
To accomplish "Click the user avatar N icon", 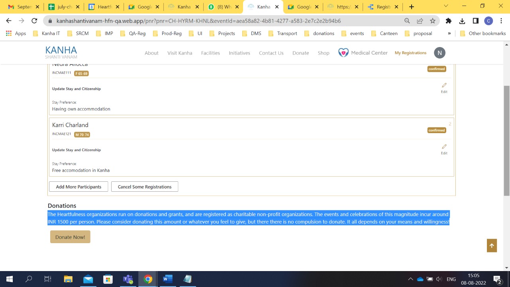I will [439, 53].
